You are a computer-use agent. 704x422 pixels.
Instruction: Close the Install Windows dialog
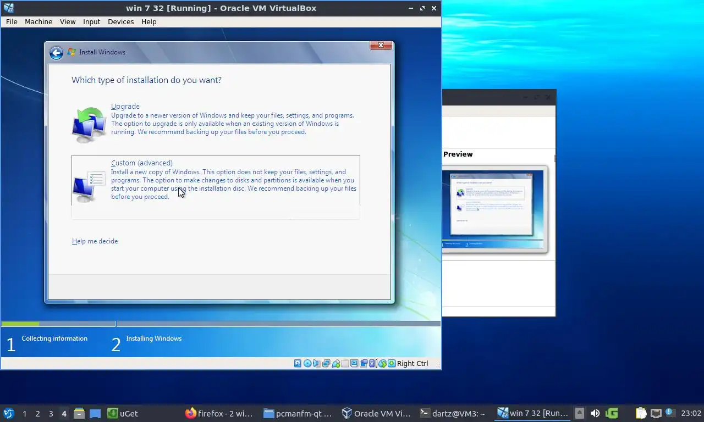381,46
